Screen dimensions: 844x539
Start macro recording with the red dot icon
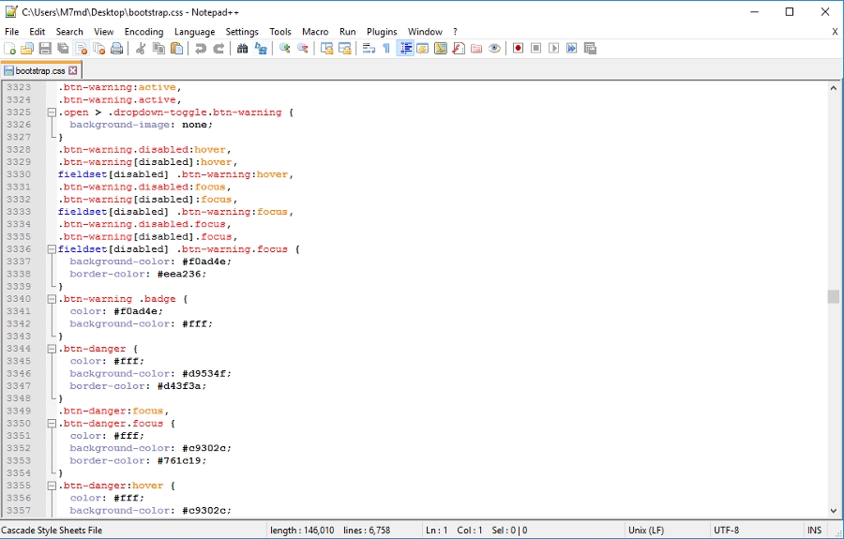click(518, 49)
